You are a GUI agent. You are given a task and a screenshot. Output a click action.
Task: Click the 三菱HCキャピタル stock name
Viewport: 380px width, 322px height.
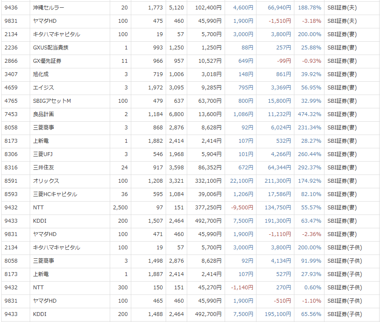(55, 194)
